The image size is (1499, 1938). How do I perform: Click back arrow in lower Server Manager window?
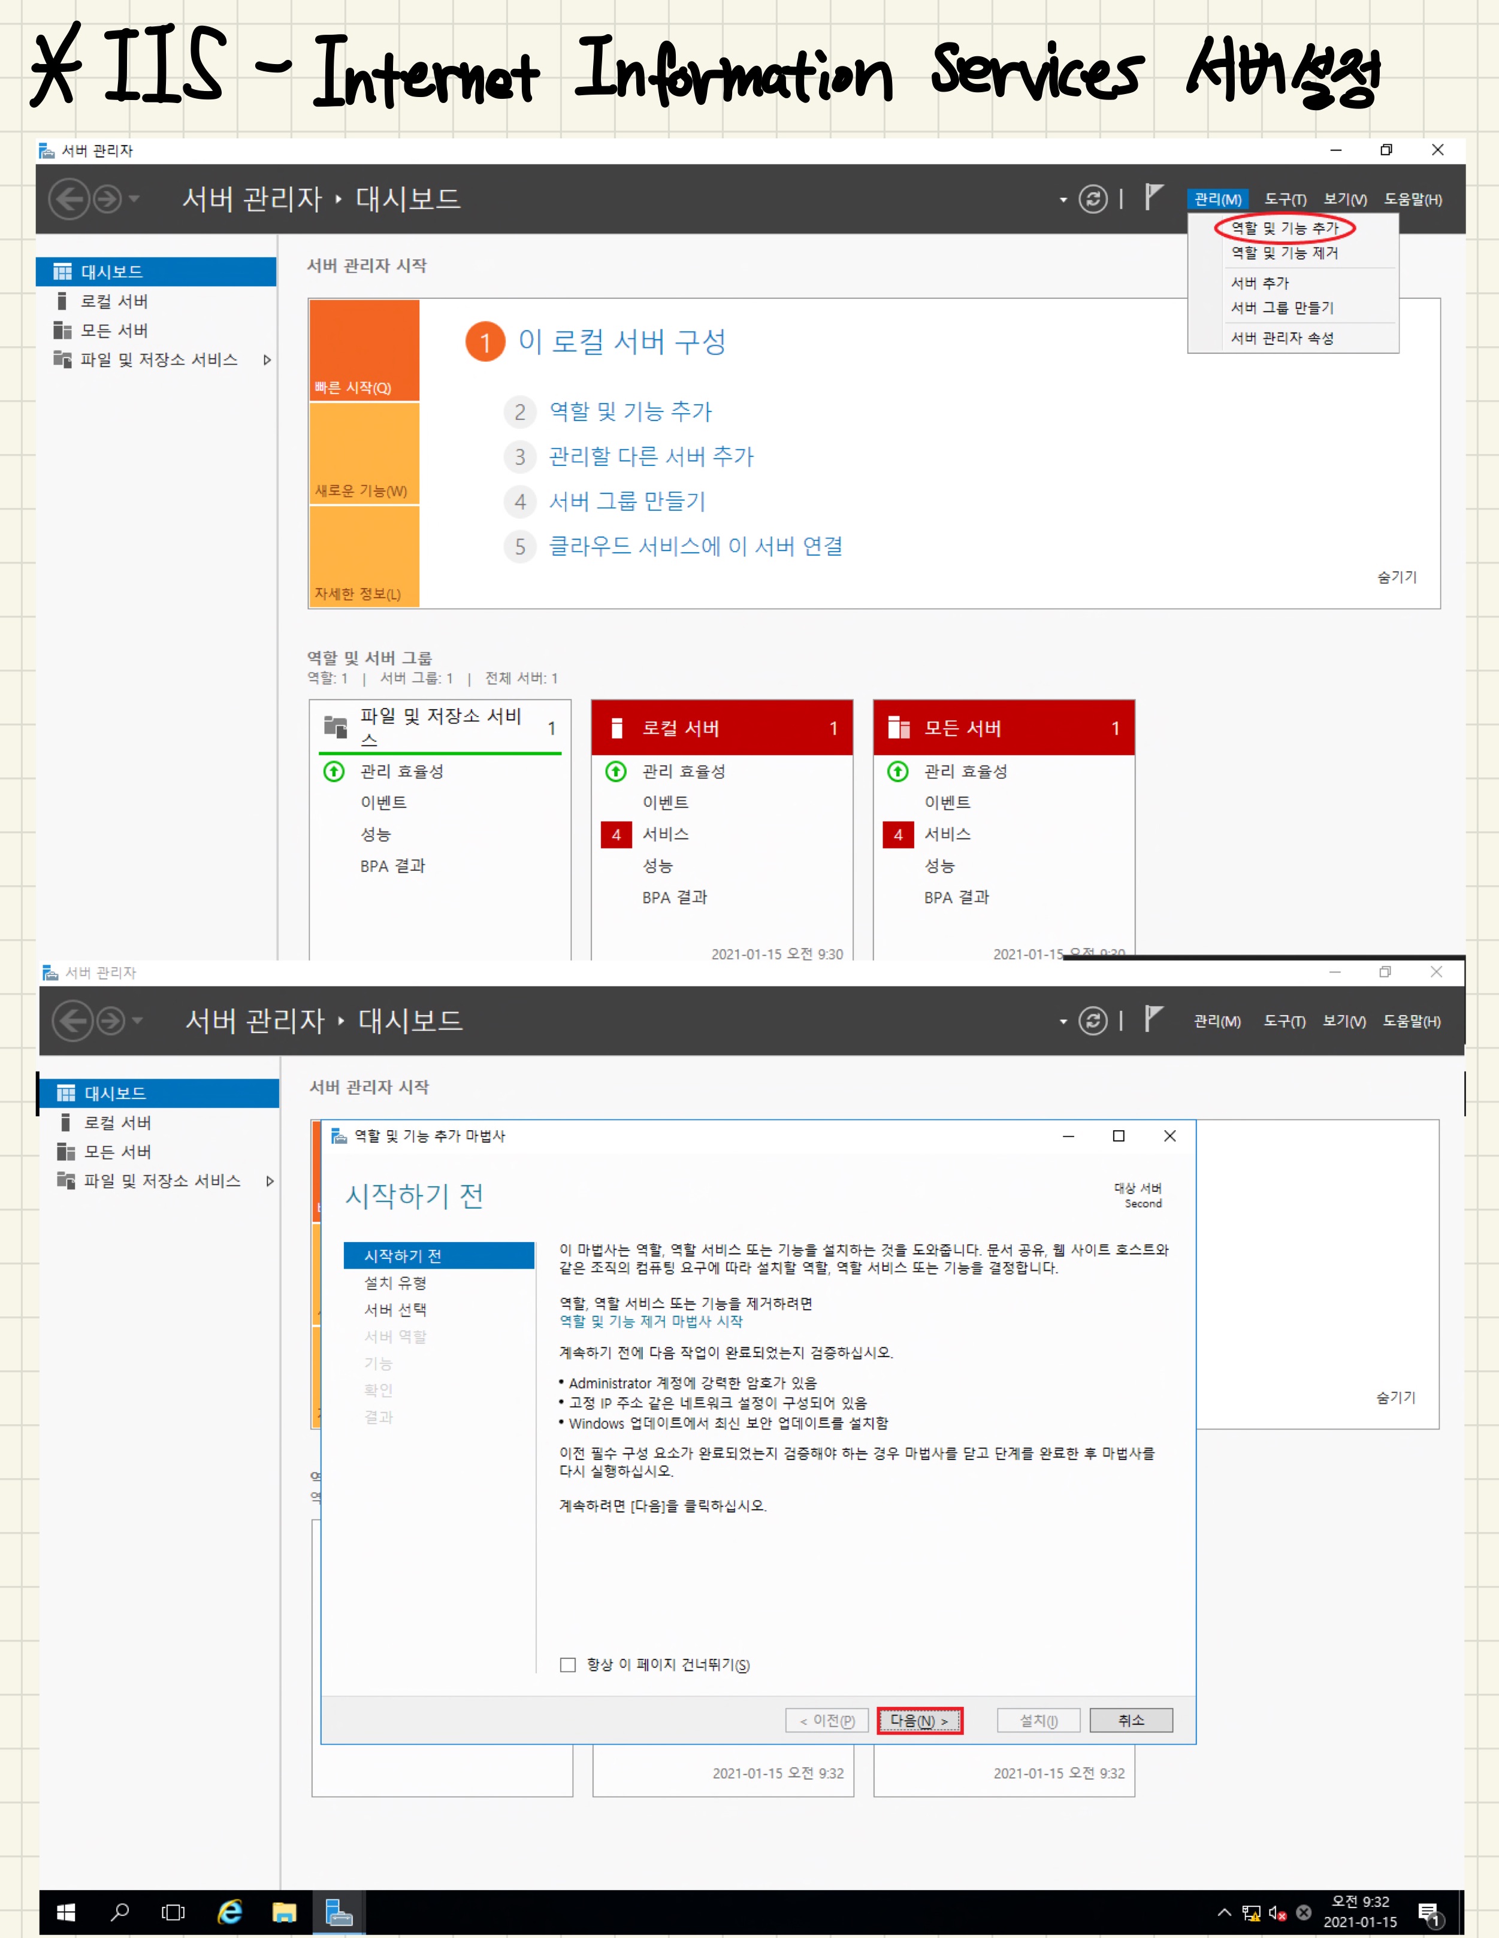pos(72,1021)
